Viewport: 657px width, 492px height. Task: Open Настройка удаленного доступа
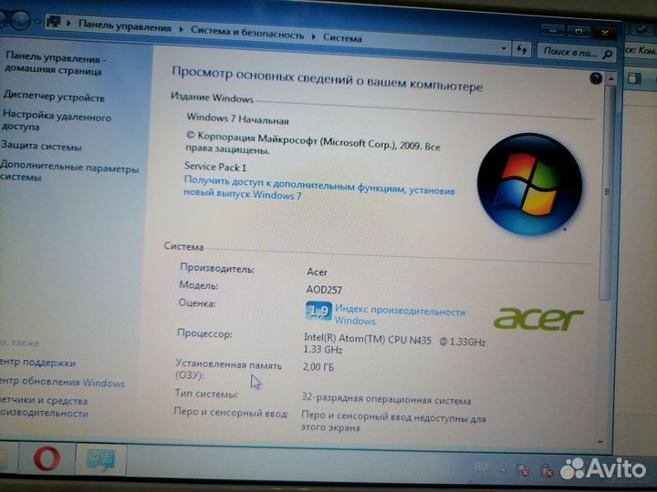point(57,120)
